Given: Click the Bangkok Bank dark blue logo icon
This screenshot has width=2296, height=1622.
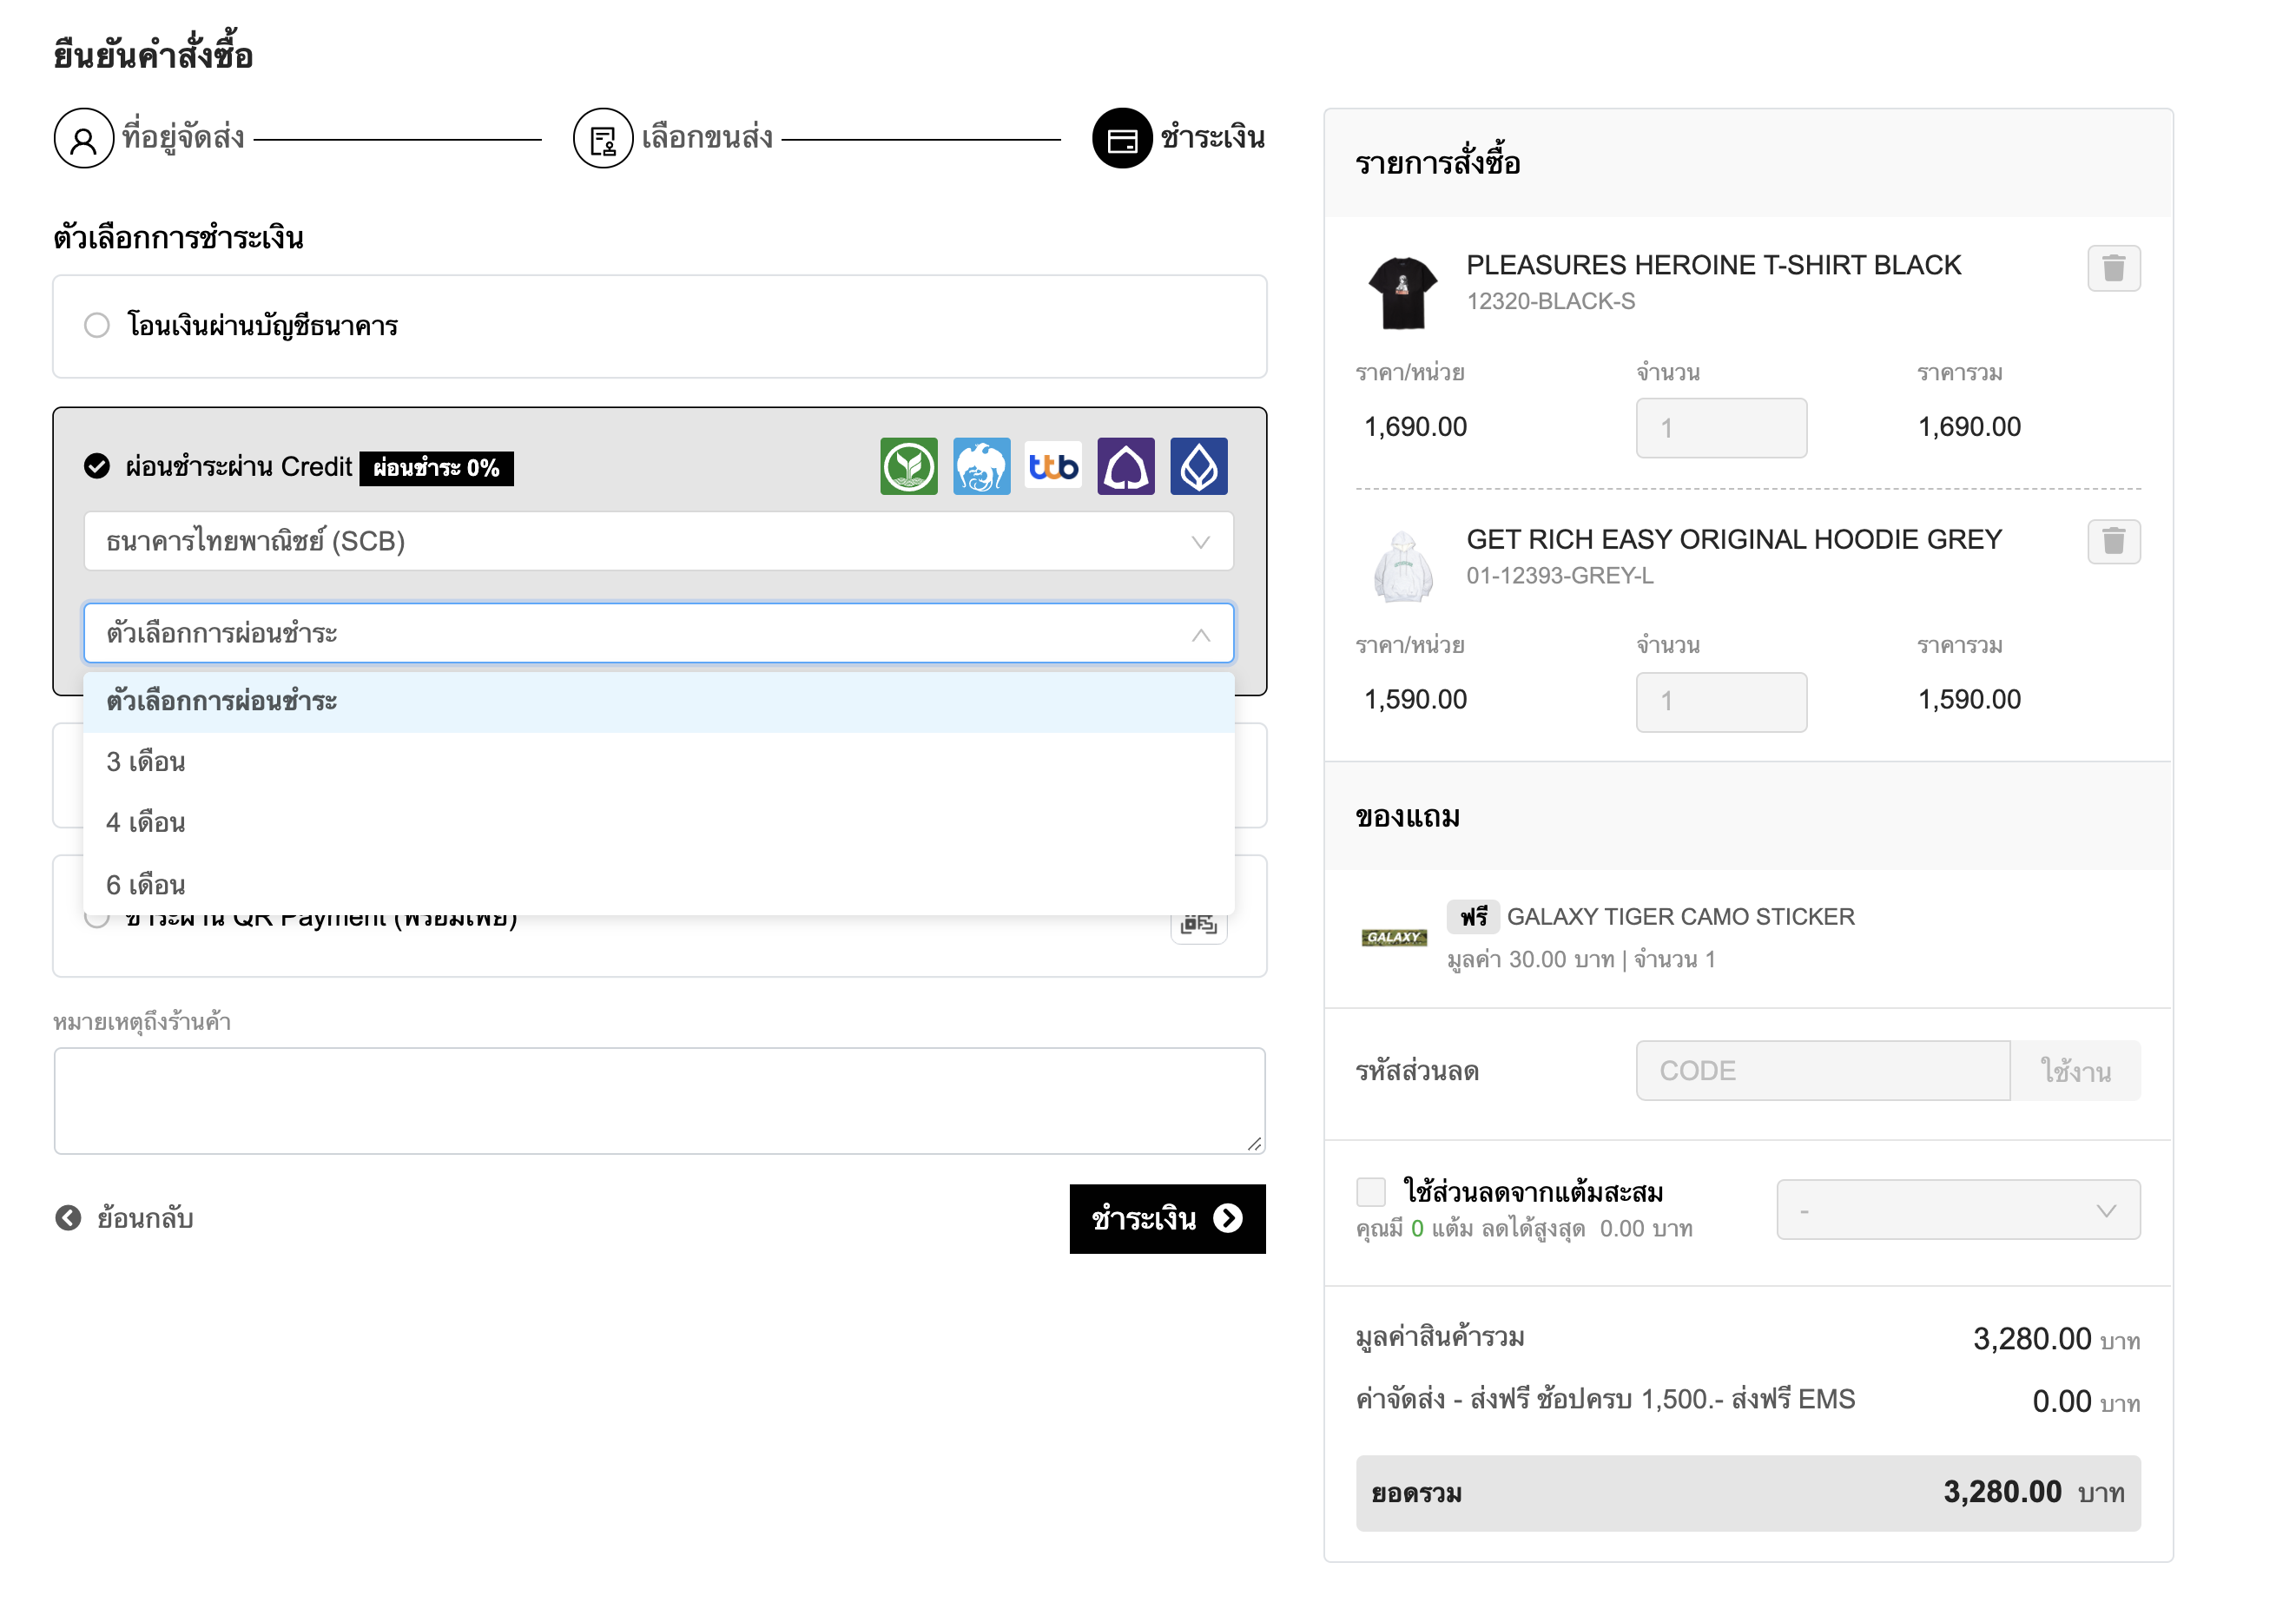Looking at the screenshot, I should (1198, 466).
